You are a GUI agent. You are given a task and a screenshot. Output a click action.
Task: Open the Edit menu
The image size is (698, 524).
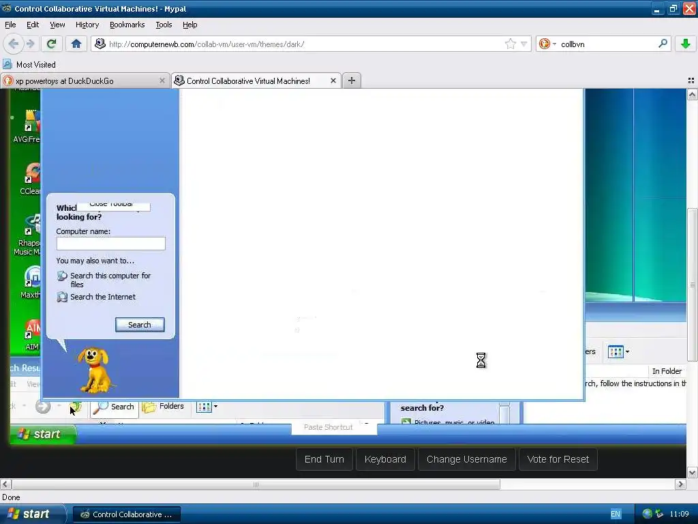33,25
